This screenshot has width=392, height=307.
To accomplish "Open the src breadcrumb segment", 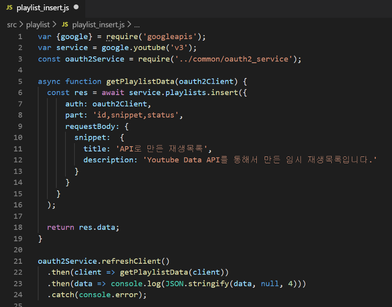I will [x=12, y=25].
